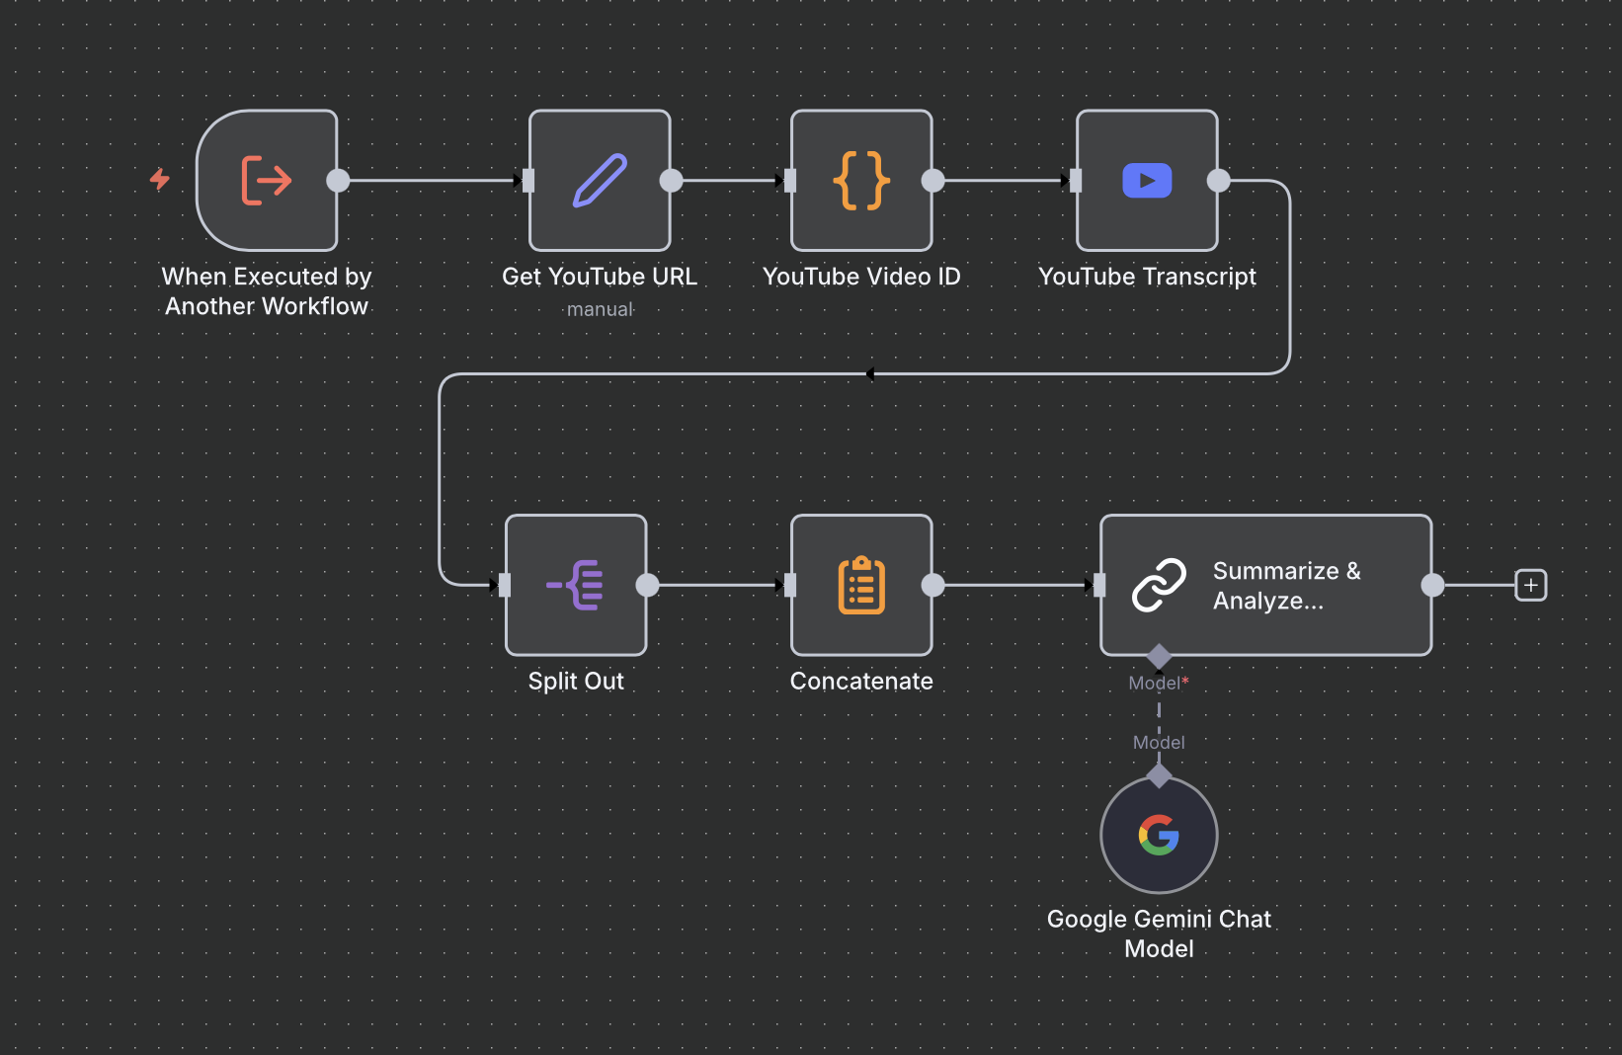Select the When Executed by Another Workflow trigger node
The image size is (1622, 1055).
(267, 181)
